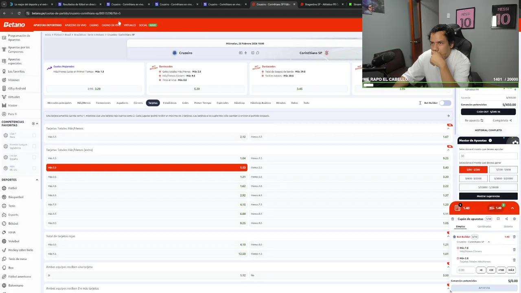Select S/60 - S/200 winnings option

click(473, 170)
